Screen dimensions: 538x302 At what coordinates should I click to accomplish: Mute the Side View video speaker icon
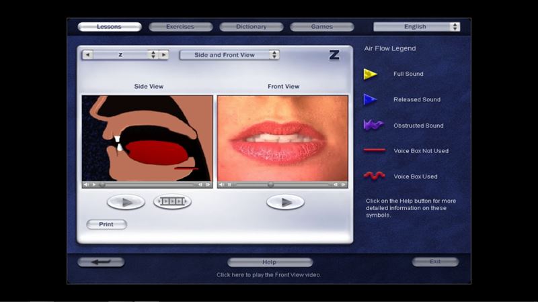86,185
